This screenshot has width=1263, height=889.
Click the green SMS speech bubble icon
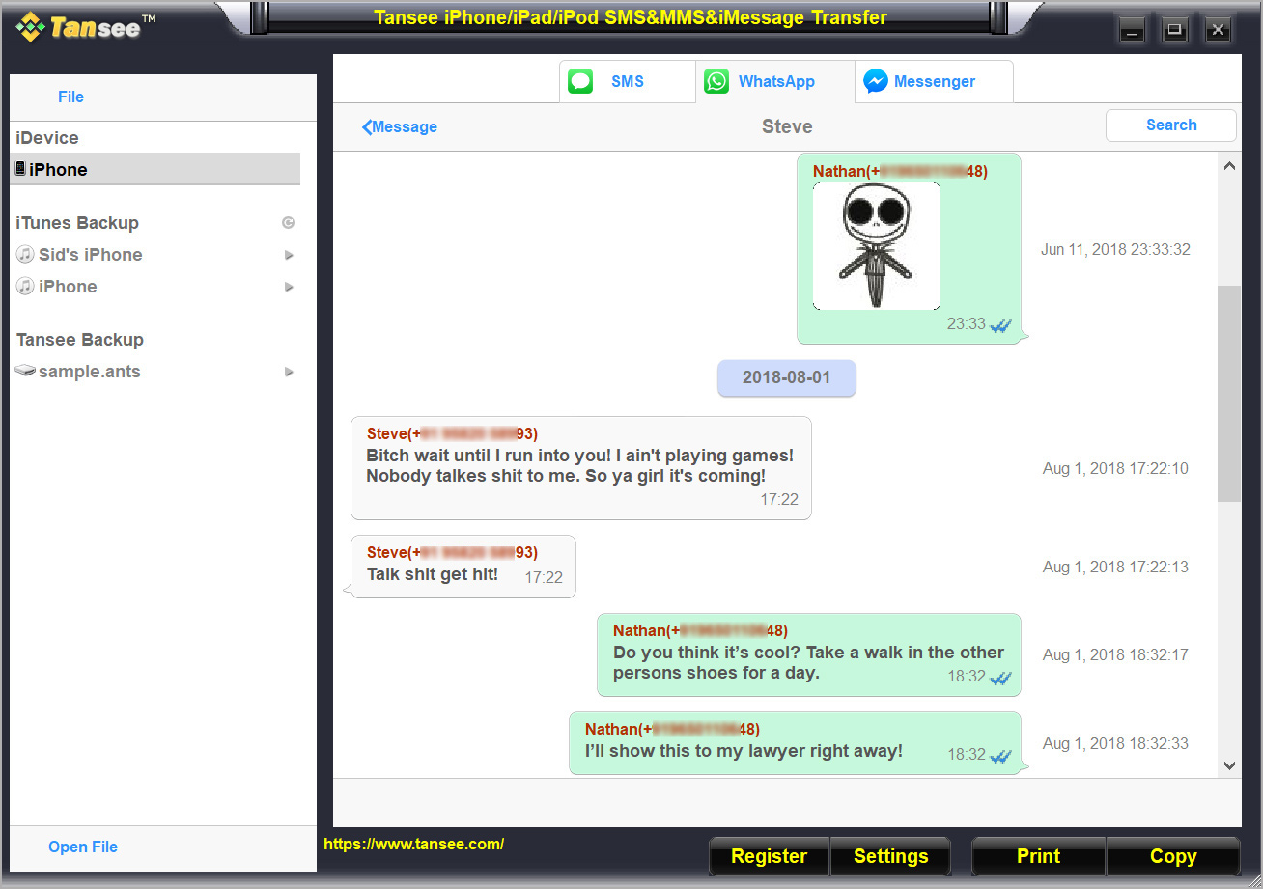(x=580, y=82)
